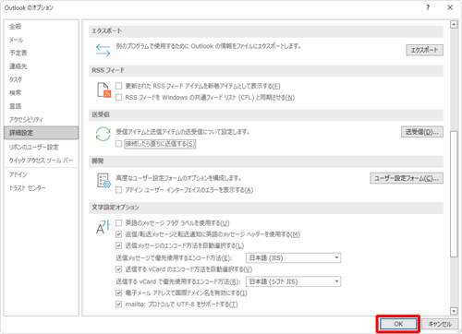This screenshot has width=462, height=334.
Task: Click the RSS feed document icon
Action: [x=103, y=90]
